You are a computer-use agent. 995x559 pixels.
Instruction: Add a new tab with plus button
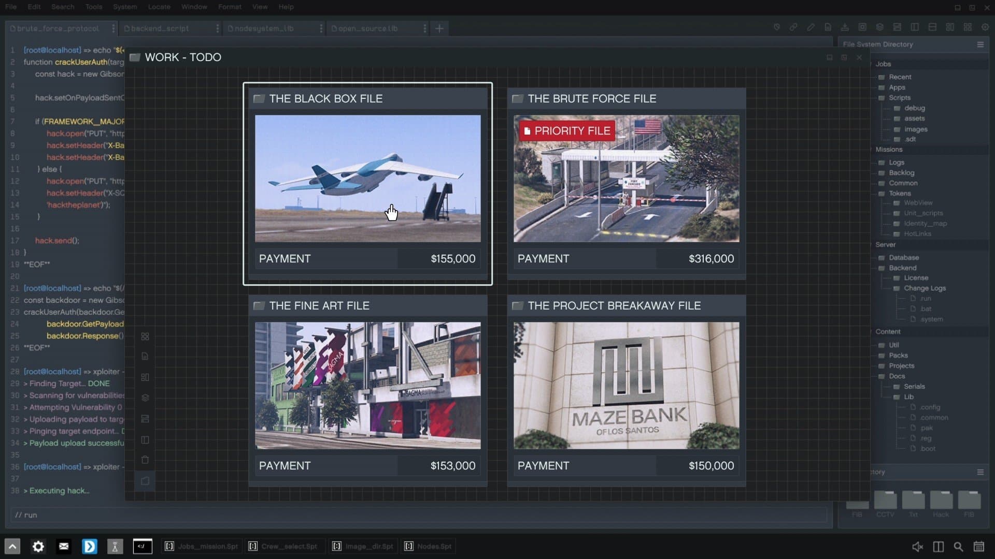pyautogui.click(x=439, y=28)
